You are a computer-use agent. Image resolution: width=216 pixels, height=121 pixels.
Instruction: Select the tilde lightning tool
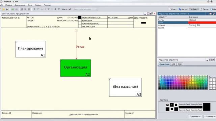coord(45,9)
